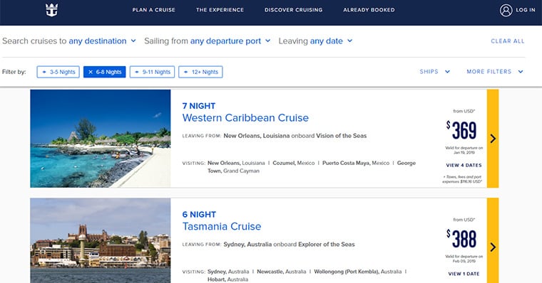Open the Plan a Cruise menu
The height and width of the screenshot is (283, 542).
tap(153, 10)
